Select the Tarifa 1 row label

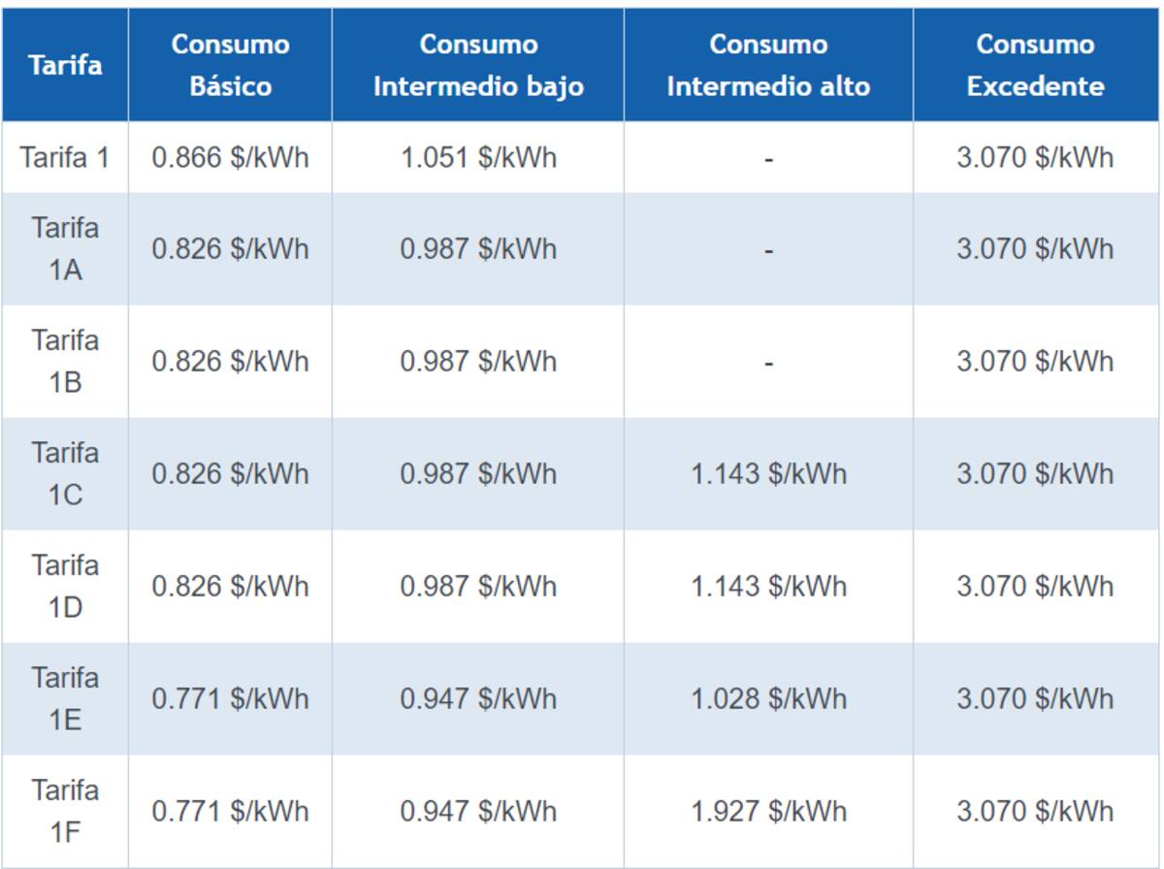65,157
